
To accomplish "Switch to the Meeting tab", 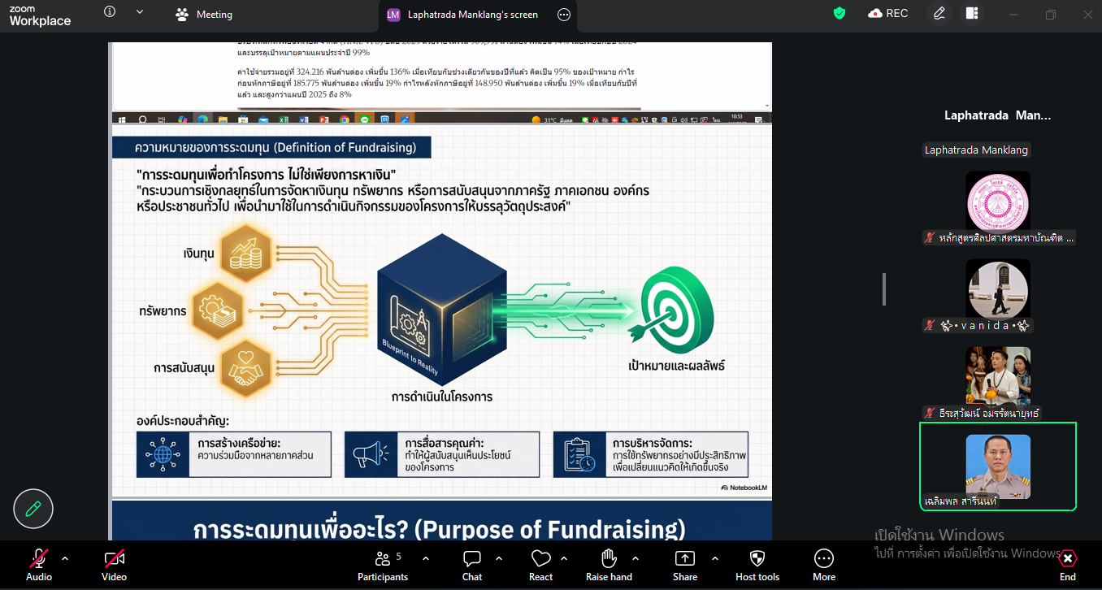I will [x=205, y=15].
